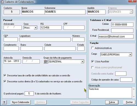Click the Apelido input field
The width and height of the screenshot is (137, 106).
96,12
